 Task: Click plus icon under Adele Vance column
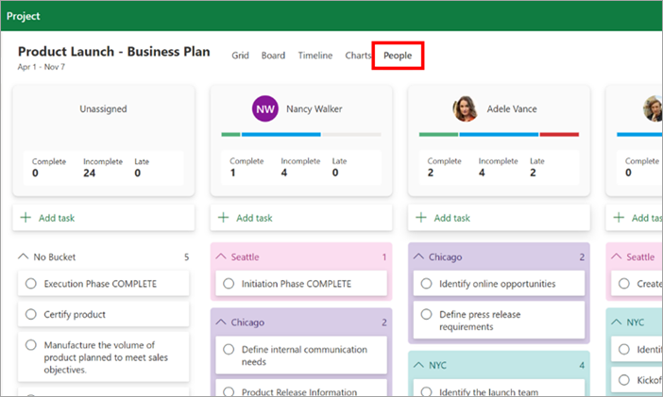tap(420, 218)
